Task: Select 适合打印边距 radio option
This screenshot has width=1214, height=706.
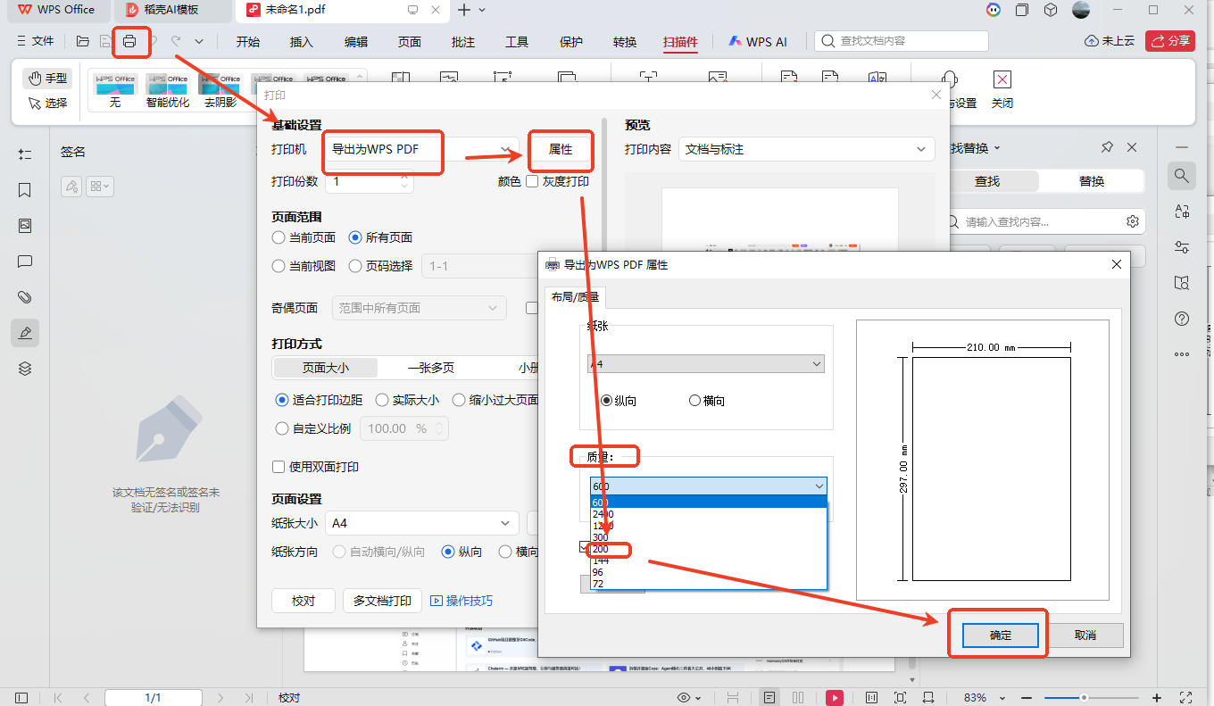Action: (282, 400)
